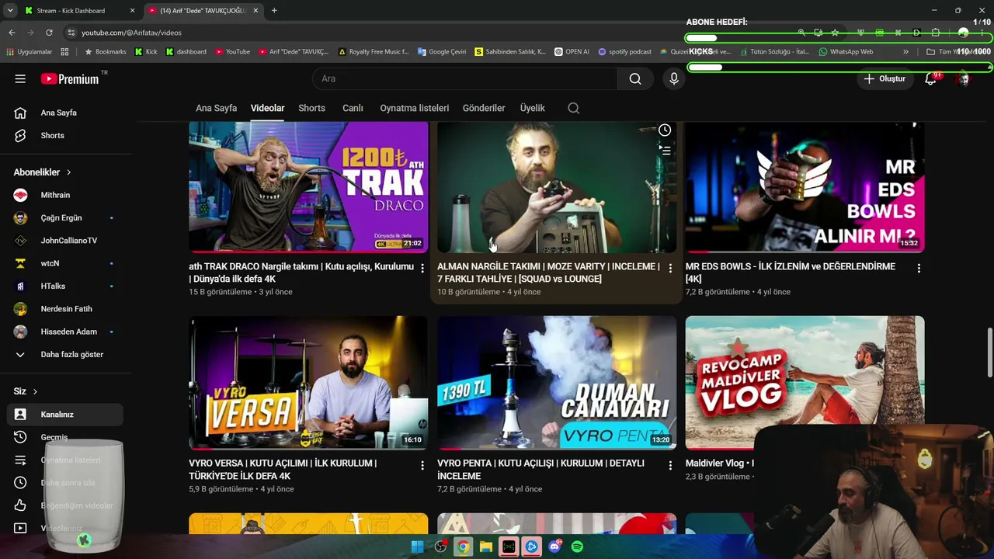994x559 pixels.
Task: Open the Oynatma listeleri channel tab
Action: [x=415, y=108]
